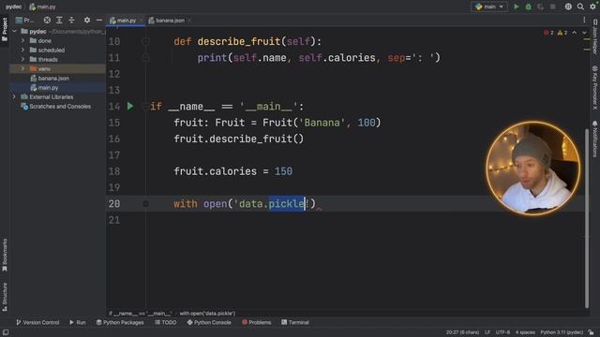The height and width of the screenshot is (337, 600).
Task: Go to next highlighted error arrow
Action: [584, 33]
